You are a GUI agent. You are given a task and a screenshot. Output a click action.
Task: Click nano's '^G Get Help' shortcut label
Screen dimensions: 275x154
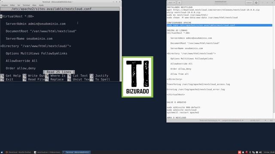pos(10,76)
